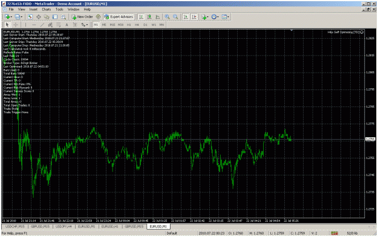Open the Window menu
Image resolution: width=378 pixels, height=237 pixels.
pos(73,10)
